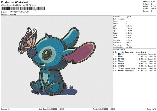Select the Colorway 1 value

pos(14,14)
